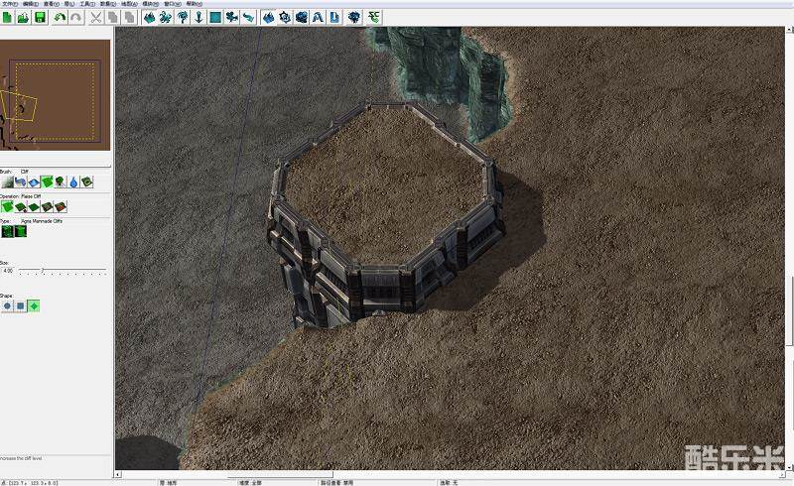This screenshot has width=794, height=486.
Task: Pick the first Agria Manmade Cliffs type thumbnail
Action: [7, 231]
